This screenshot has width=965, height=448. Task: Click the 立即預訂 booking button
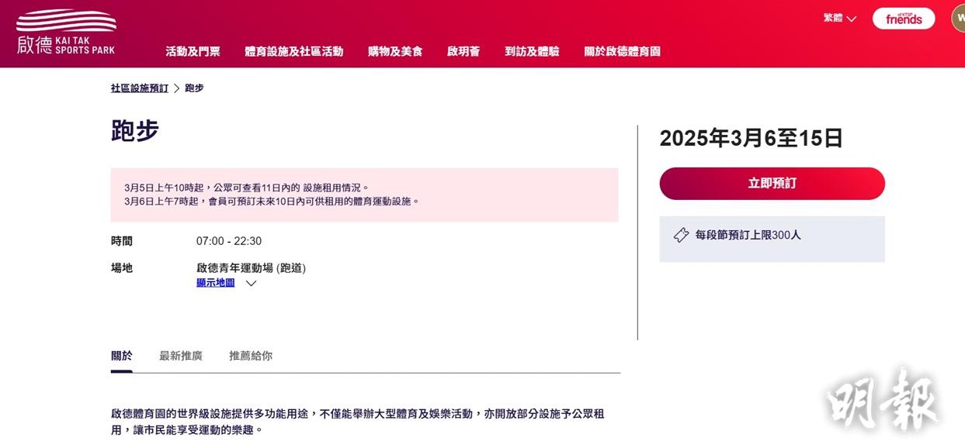pyautogui.click(x=772, y=184)
